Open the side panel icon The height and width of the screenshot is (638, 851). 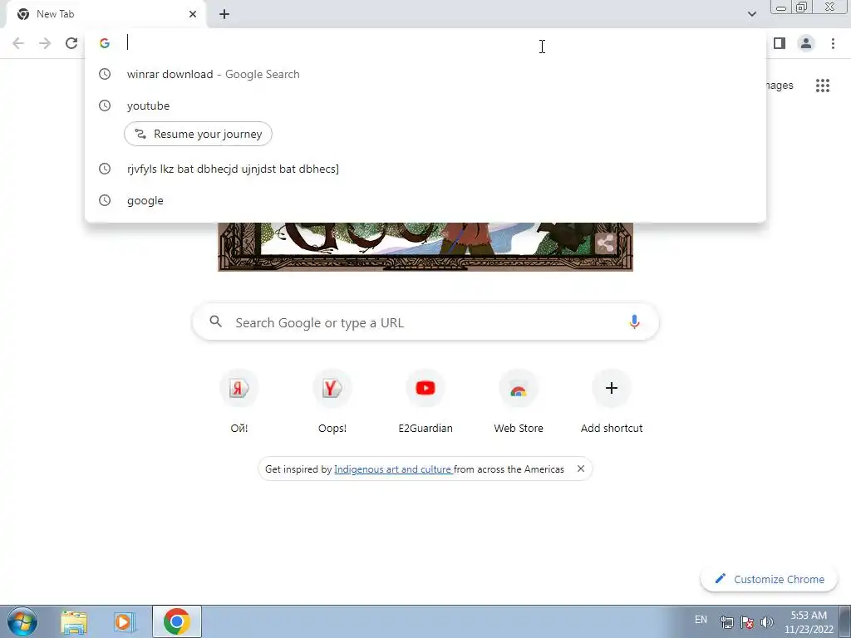[x=780, y=43]
